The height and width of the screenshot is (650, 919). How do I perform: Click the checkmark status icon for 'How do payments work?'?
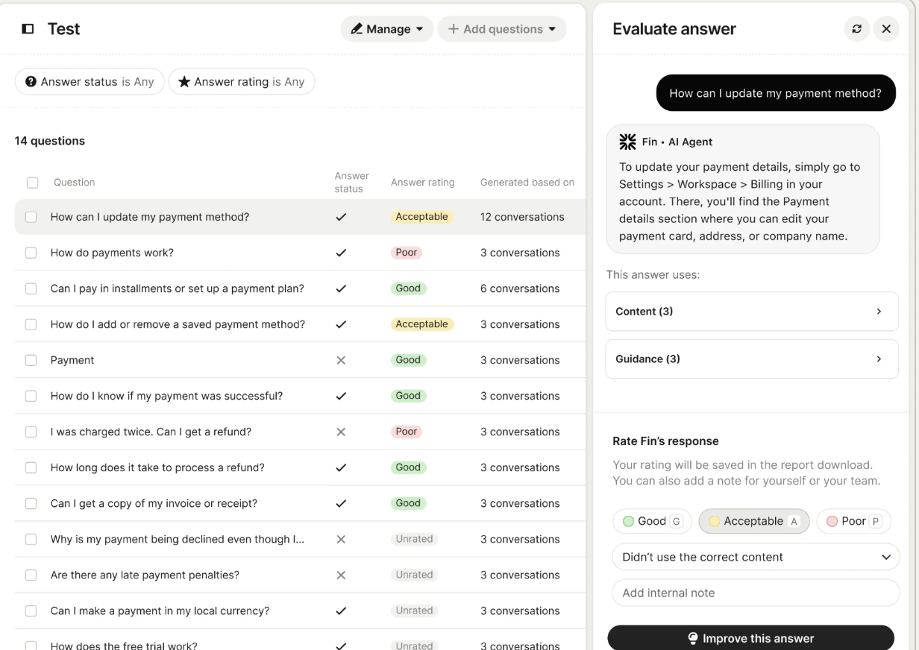341,253
